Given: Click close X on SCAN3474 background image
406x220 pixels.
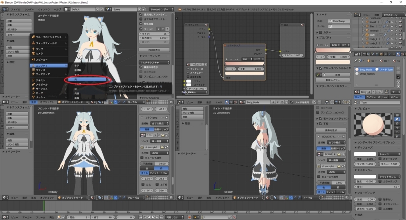Looking at the screenshot, I should (343, 136).
